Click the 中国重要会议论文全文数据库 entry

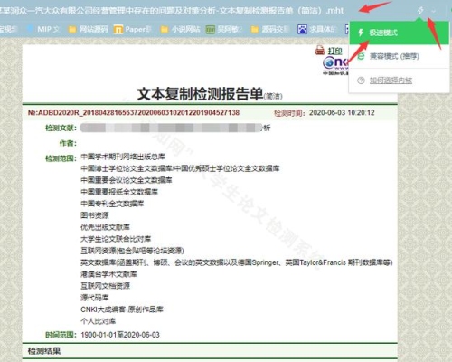pyautogui.click(x=127, y=180)
